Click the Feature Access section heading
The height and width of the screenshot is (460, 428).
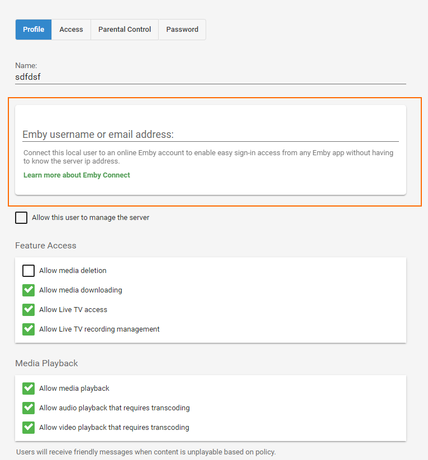(46, 246)
